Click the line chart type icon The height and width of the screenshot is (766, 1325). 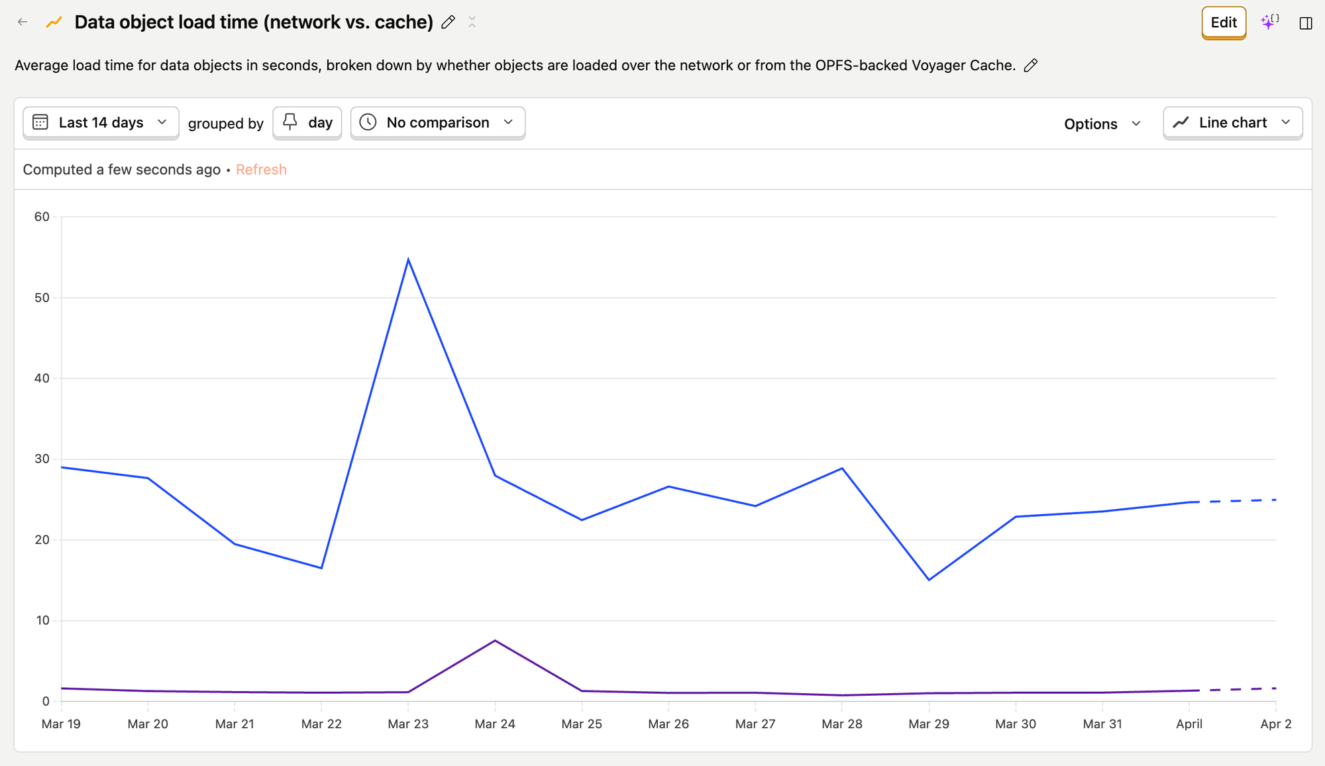coord(1181,123)
